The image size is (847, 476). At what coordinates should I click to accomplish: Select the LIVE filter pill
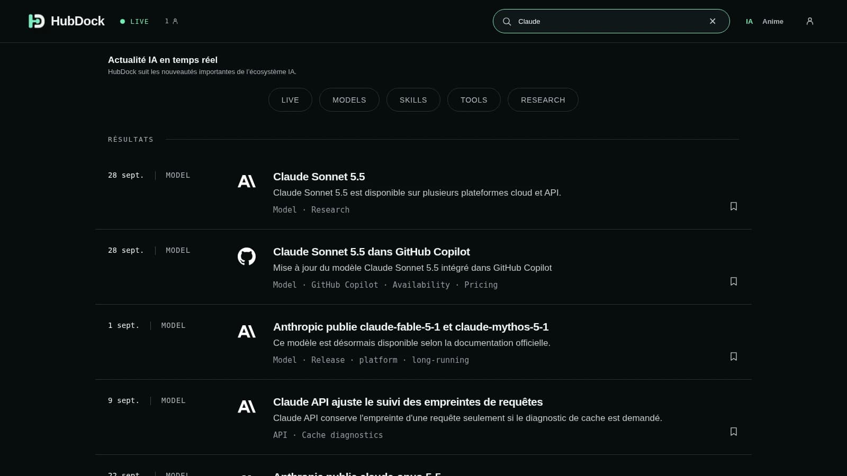tap(290, 99)
